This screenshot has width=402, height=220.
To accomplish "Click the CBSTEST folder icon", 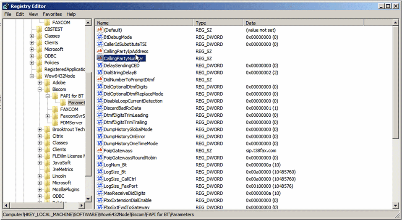I will coord(39,29).
